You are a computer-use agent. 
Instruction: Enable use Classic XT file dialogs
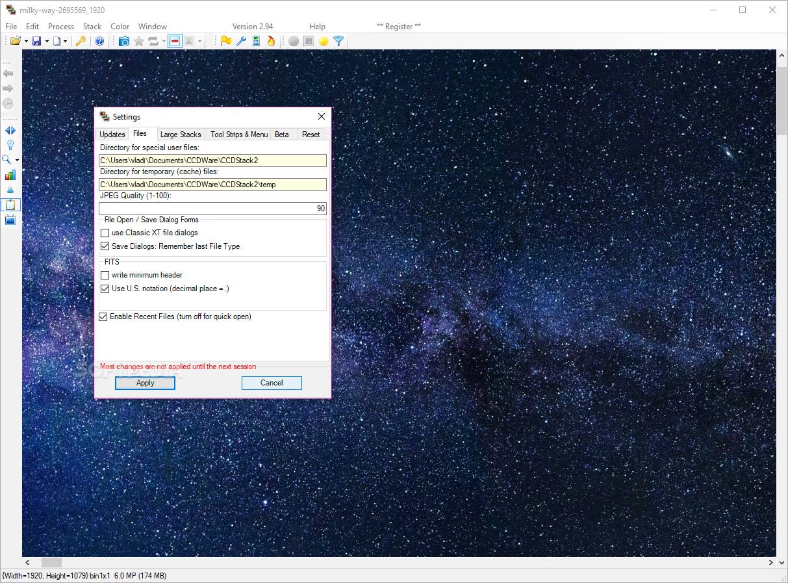point(105,233)
